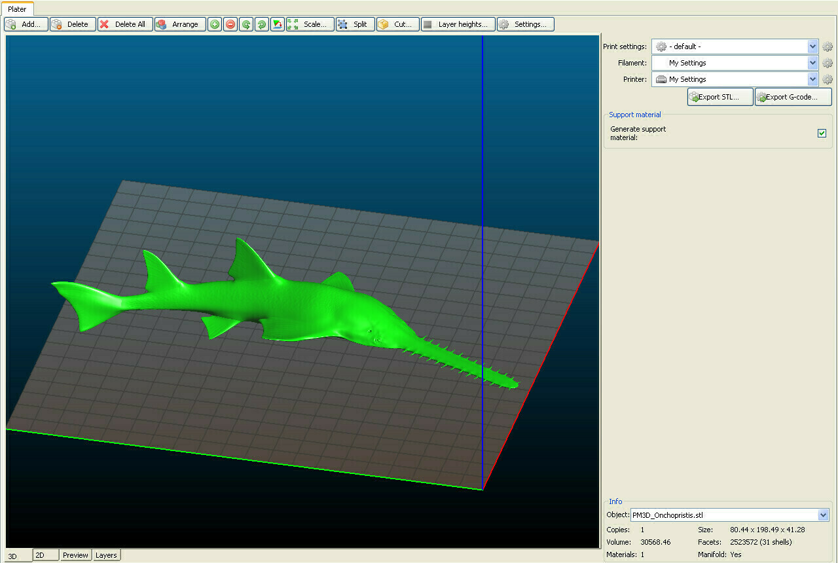Click the Export G-code button
The image size is (838, 563).
pos(792,96)
